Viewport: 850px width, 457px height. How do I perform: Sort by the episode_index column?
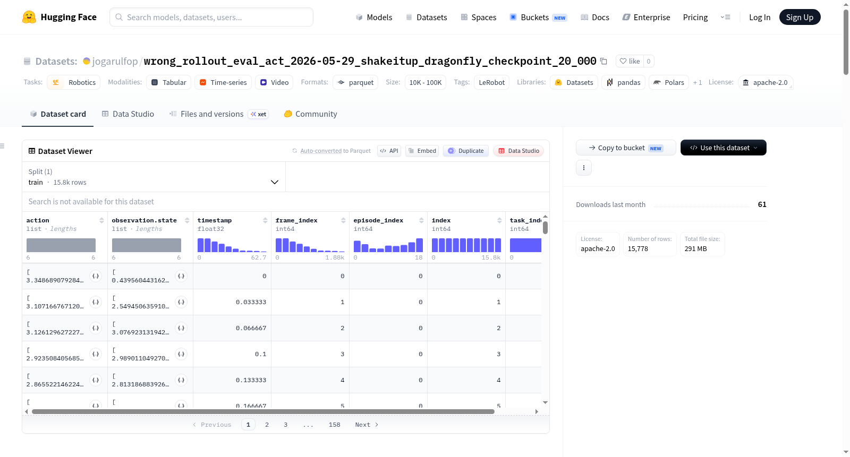421,220
